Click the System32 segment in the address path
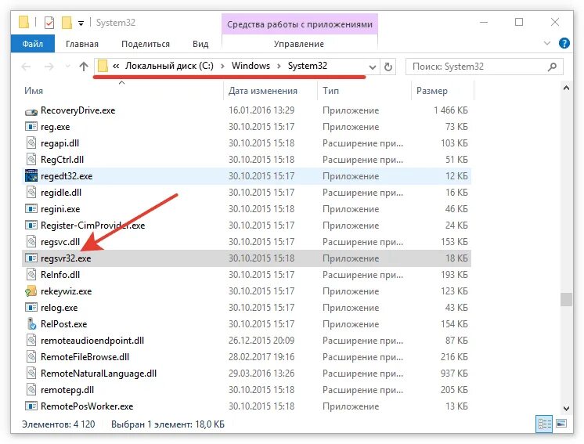This screenshot has height=444, width=584. pyautogui.click(x=308, y=66)
